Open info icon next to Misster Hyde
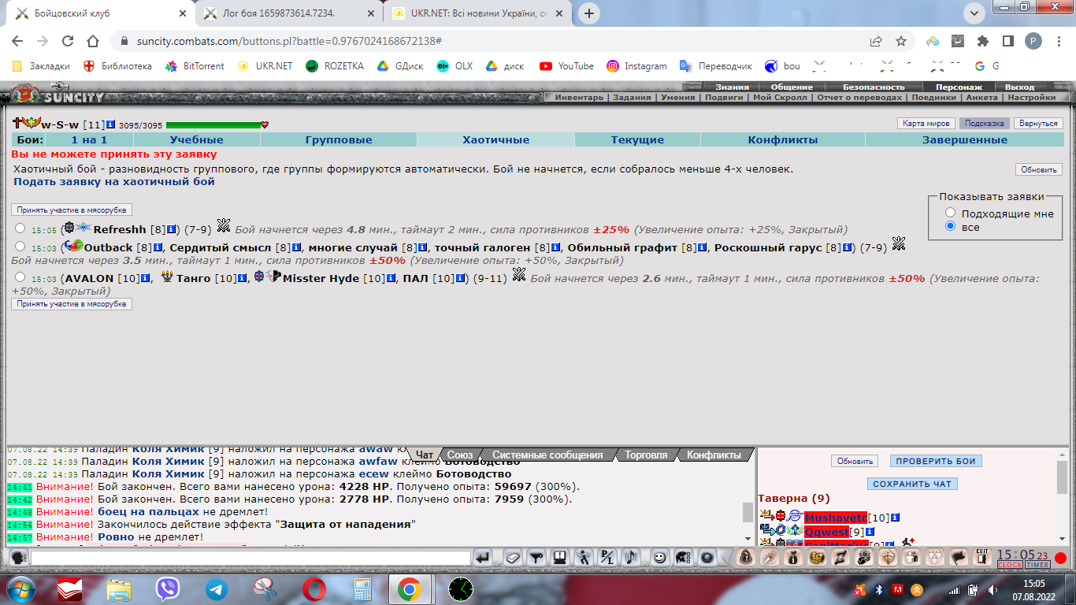1076x605 pixels. point(391,278)
